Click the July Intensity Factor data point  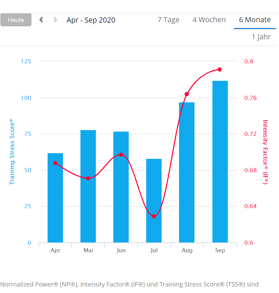click(x=154, y=216)
